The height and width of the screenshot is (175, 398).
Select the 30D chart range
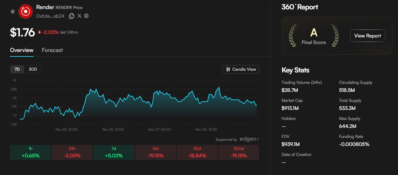[x=33, y=69]
